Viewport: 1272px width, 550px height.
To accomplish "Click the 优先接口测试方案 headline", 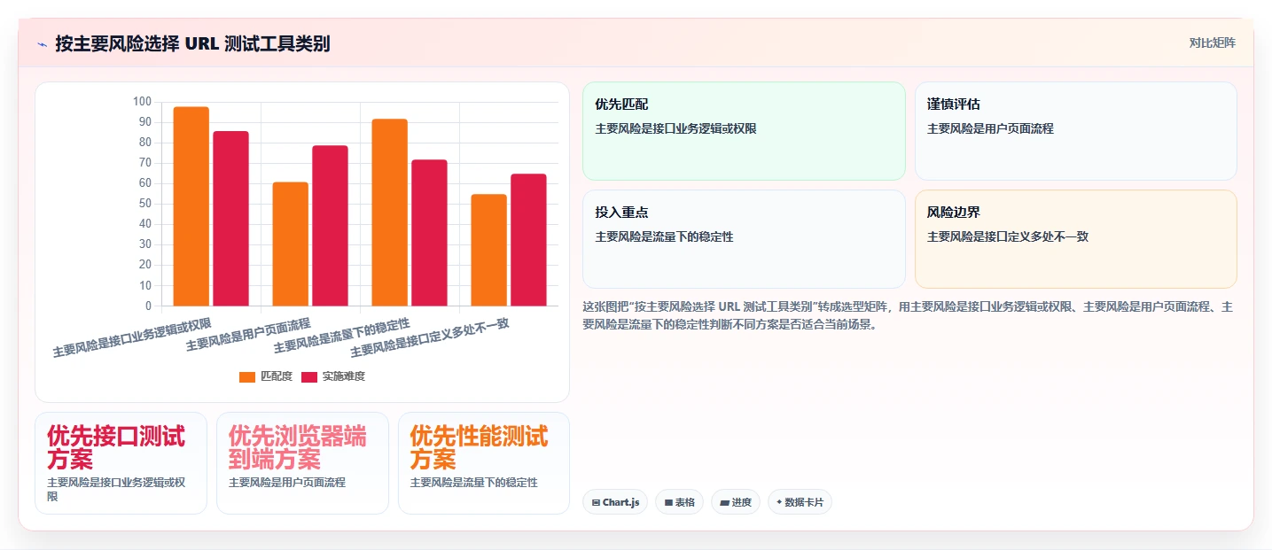I will [x=116, y=447].
